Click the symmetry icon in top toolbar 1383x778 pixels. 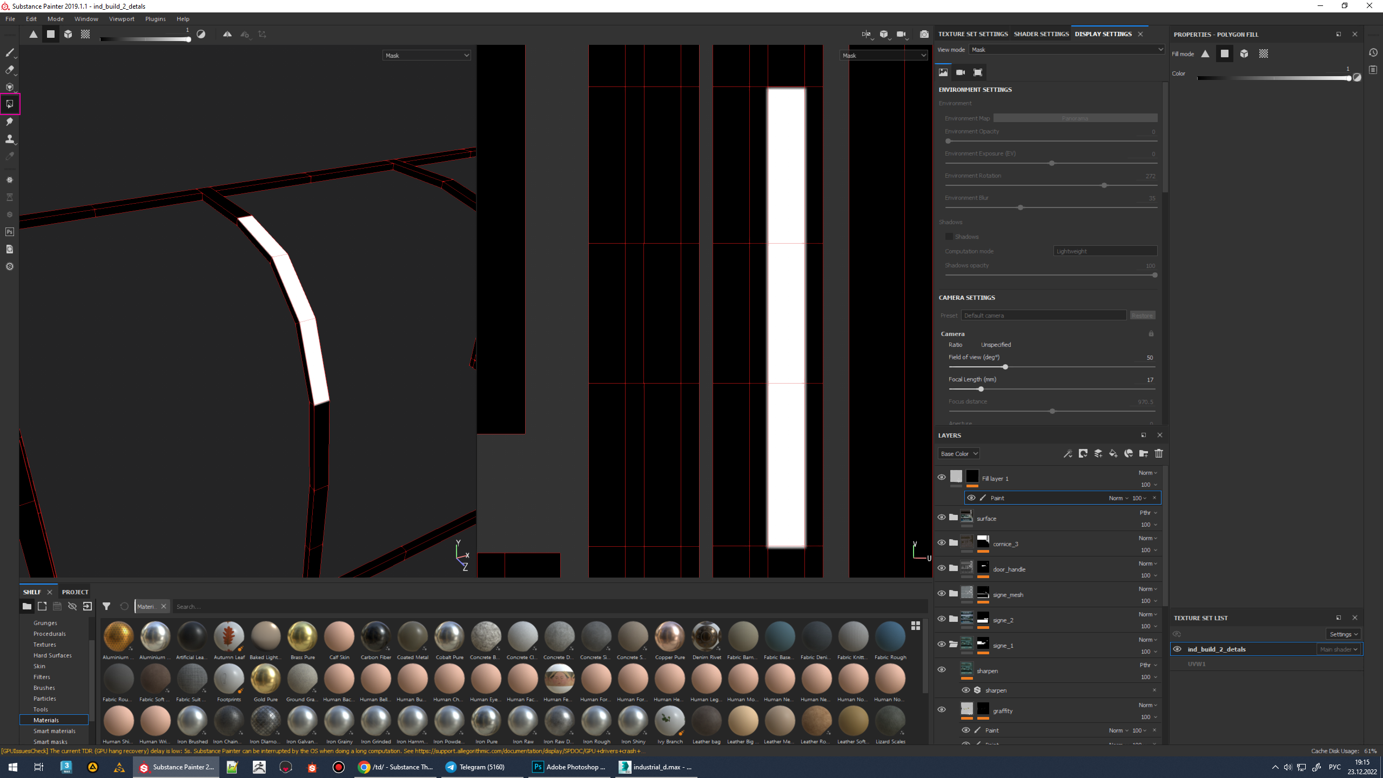tap(227, 34)
